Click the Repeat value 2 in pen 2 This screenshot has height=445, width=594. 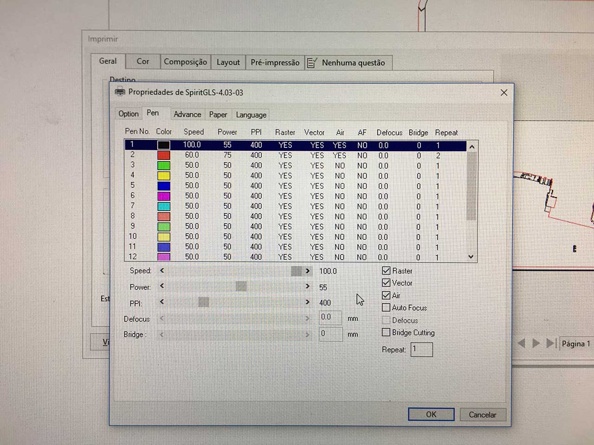(438, 156)
